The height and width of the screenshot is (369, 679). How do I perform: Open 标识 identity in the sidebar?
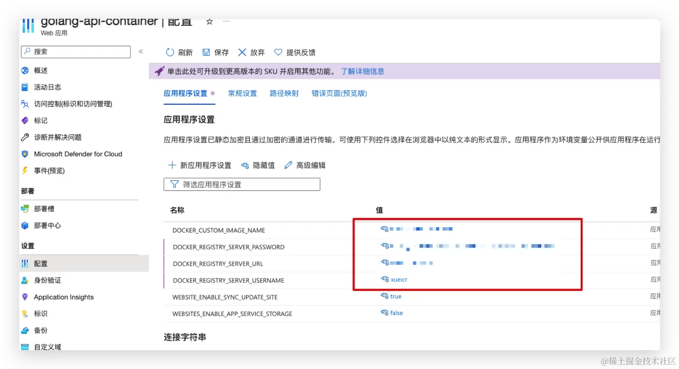pyautogui.click(x=40, y=314)
